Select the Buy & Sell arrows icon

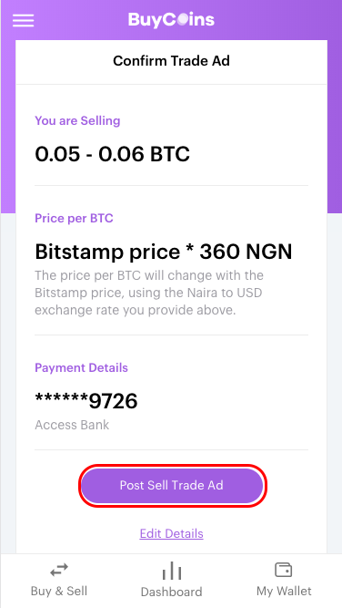[x=59, y=570]
